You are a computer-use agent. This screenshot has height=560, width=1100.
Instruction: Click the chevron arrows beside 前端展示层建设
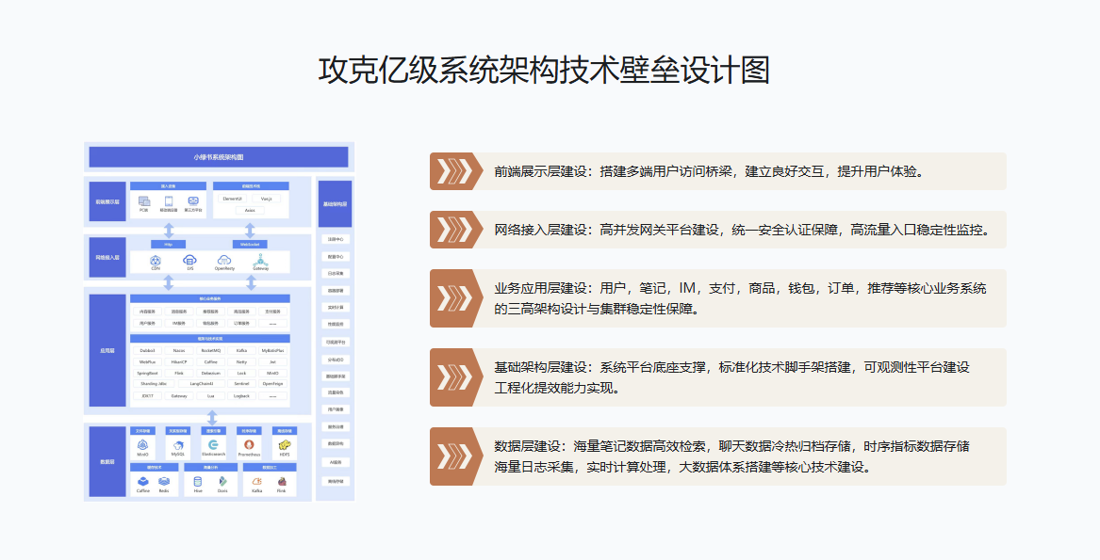coord(453,171)
